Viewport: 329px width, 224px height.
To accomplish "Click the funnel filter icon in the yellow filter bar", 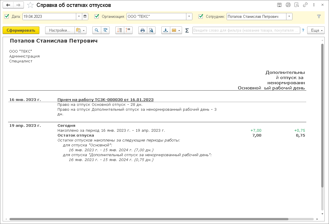I will (319, 16).
